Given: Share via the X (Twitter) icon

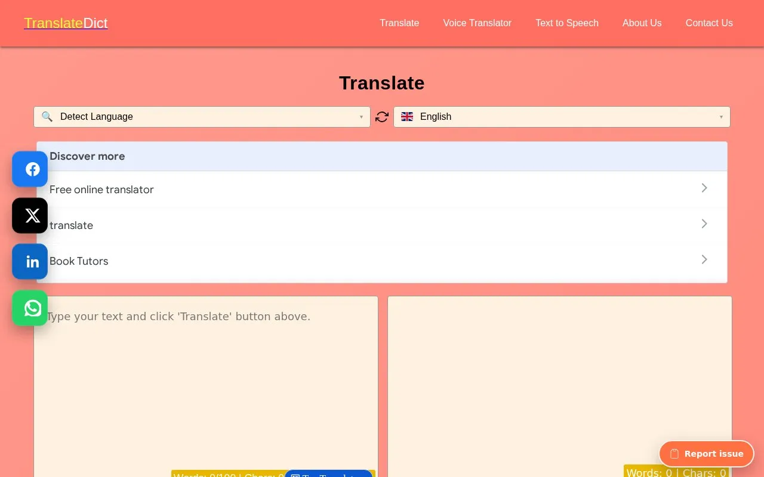Looking at the screenshot, I should point(30,215).
